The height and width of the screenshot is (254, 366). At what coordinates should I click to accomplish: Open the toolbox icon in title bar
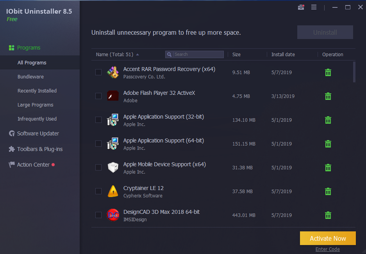coord(301,7)
